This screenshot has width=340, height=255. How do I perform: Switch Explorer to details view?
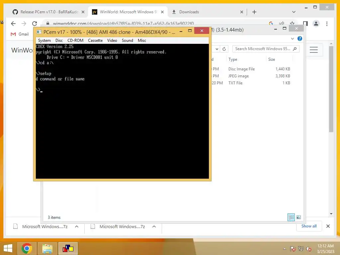click(x=291, y=217)
